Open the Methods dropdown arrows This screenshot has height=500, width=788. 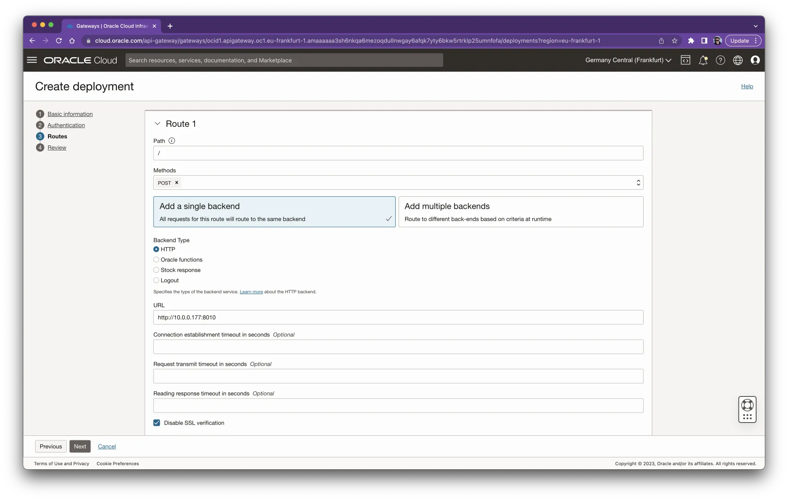(638, 183)
